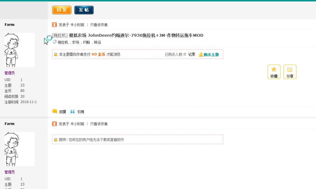Open the [拖拉机] category link
Screen dimensions: 316x189
60,36
